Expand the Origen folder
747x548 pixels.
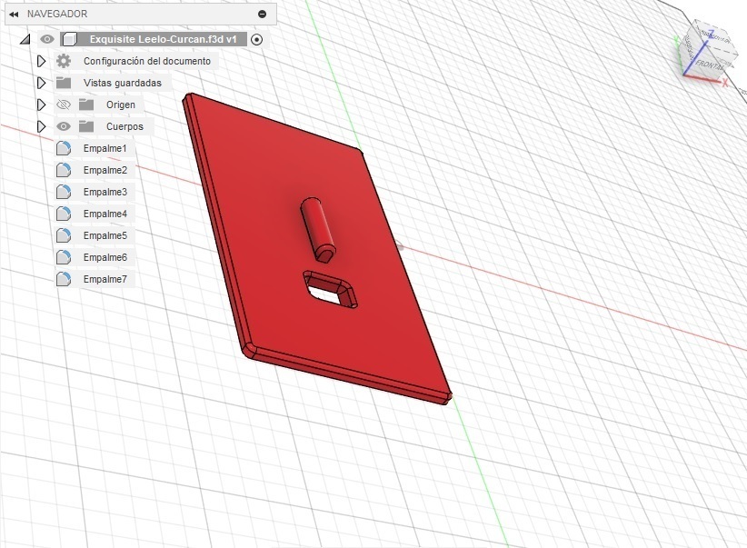click(x=42, y=105)
